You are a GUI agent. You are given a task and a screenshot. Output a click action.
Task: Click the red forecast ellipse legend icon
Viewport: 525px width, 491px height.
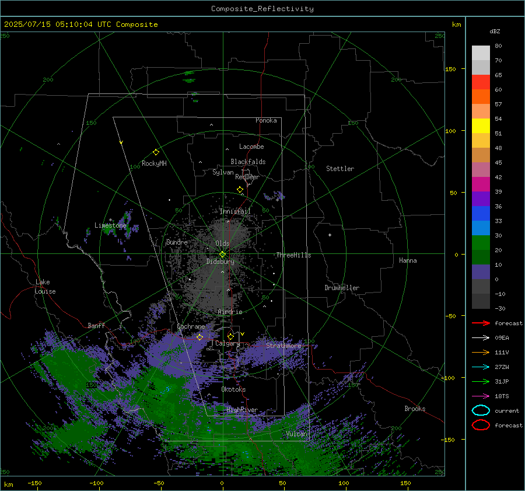481,425
